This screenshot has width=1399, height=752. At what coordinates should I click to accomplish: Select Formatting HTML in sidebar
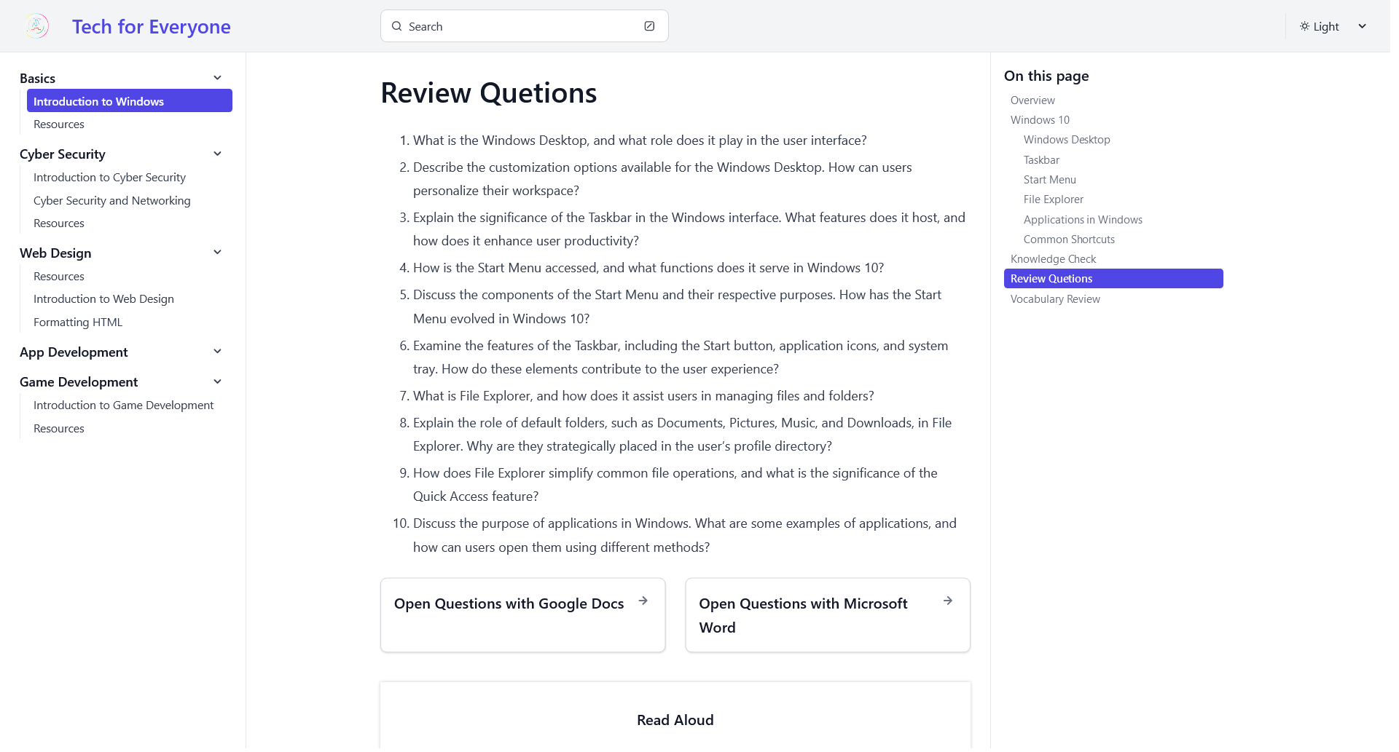78,322
